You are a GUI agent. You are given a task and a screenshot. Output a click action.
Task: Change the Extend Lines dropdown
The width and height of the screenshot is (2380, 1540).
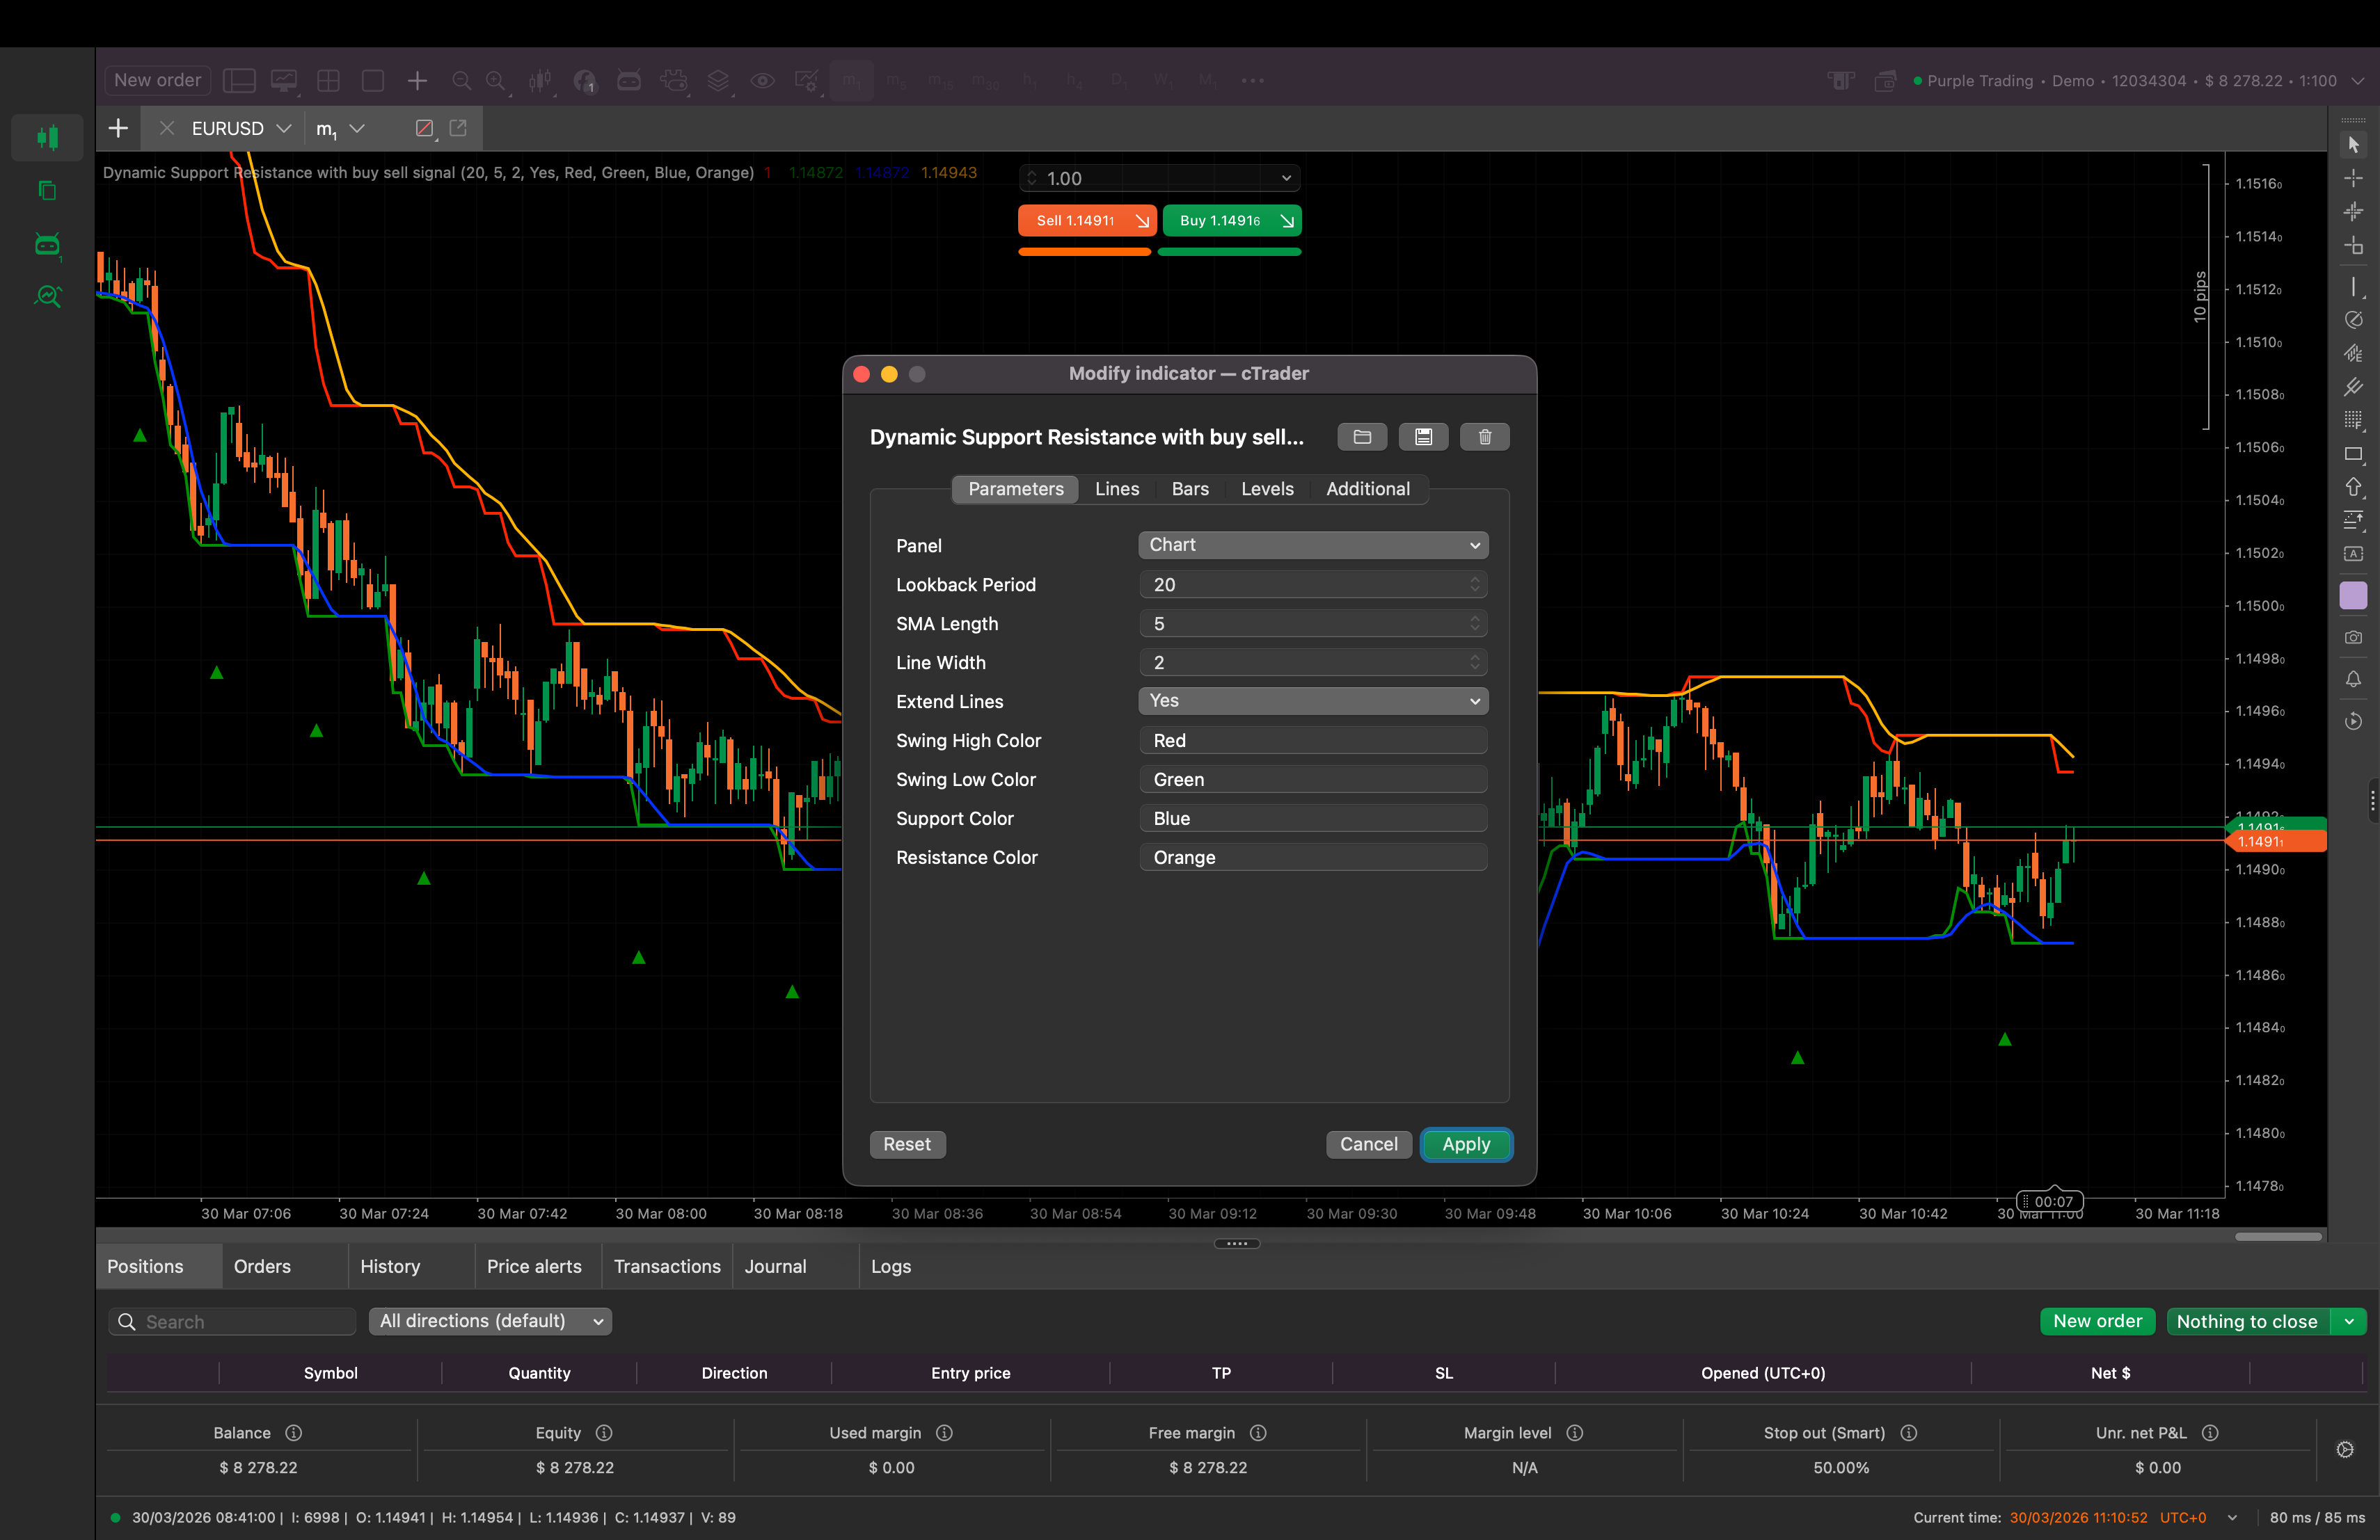tap(1313, 700)
